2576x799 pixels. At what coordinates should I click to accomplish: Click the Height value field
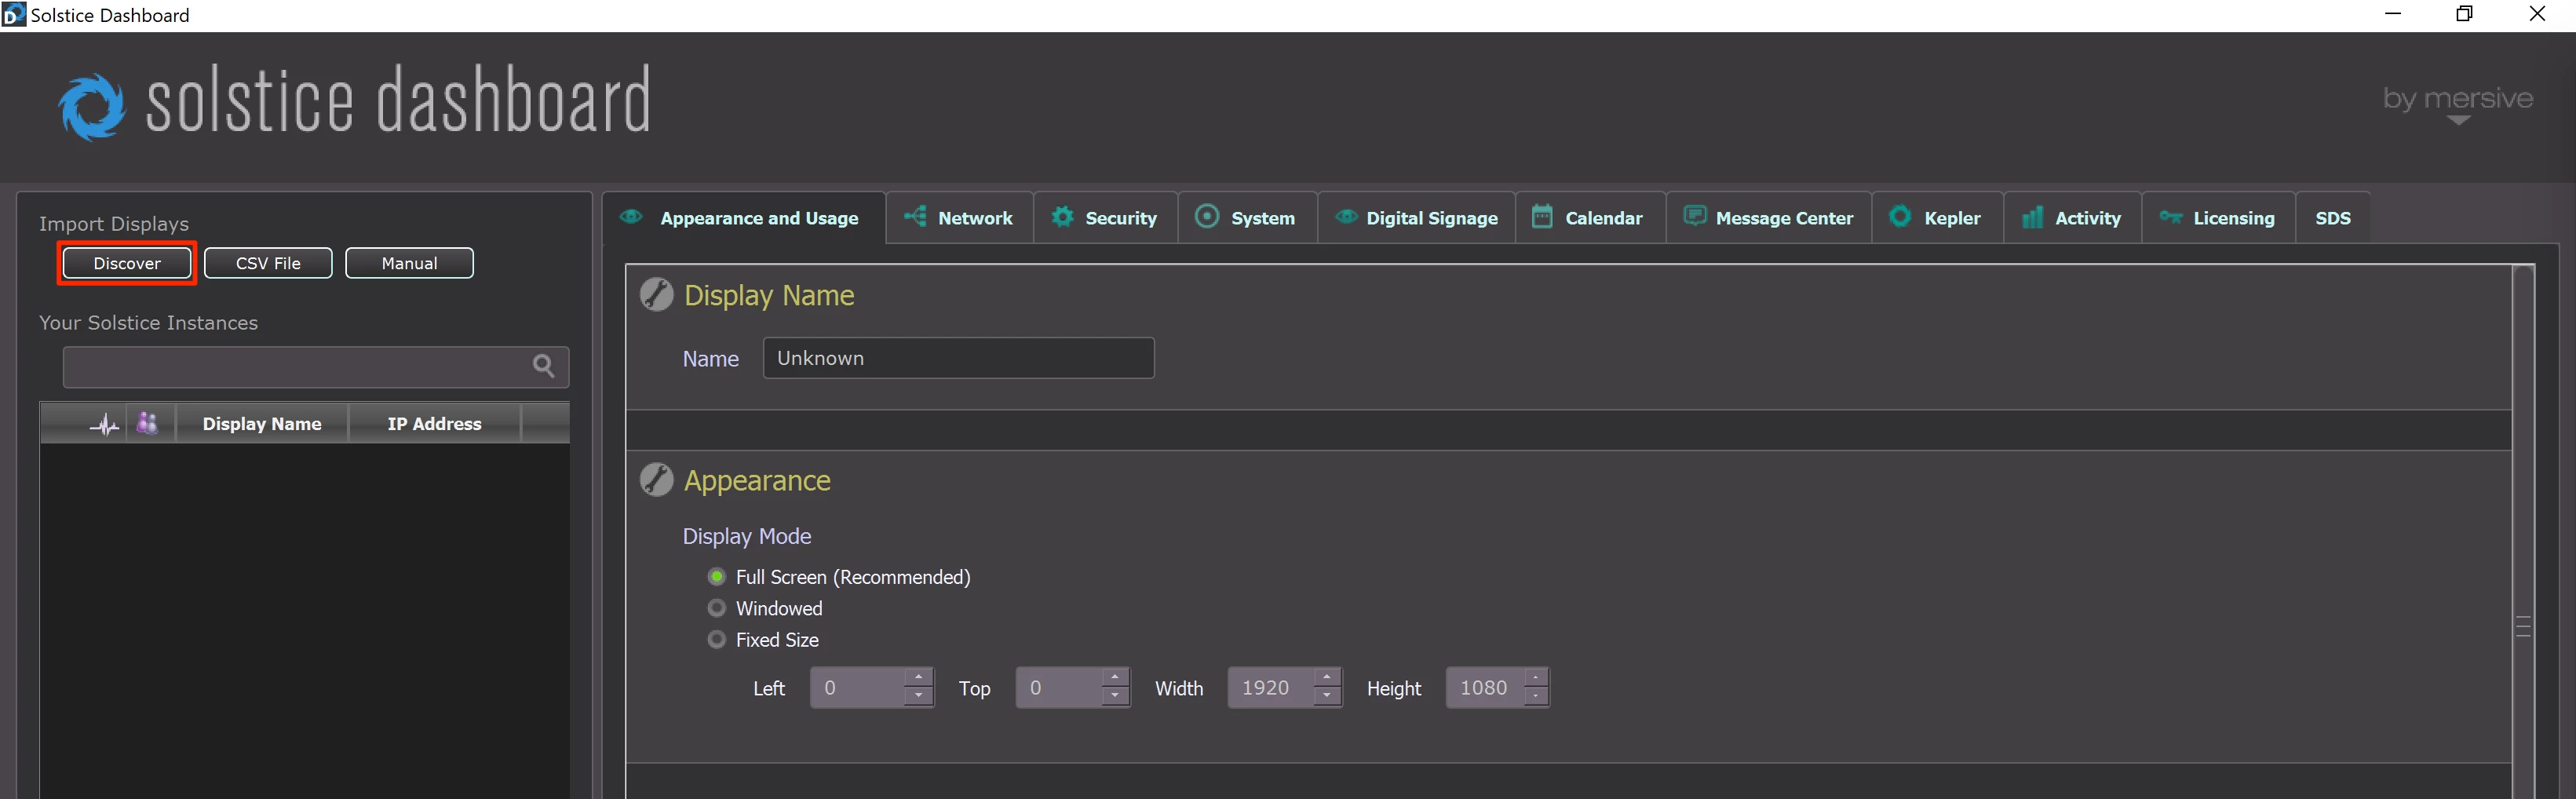[1485, 688]
